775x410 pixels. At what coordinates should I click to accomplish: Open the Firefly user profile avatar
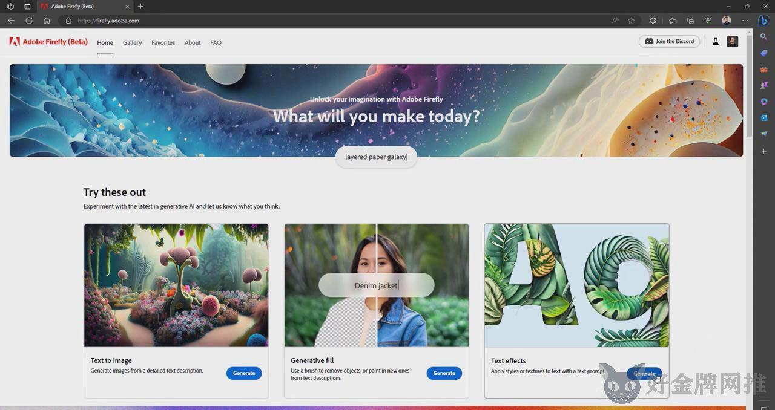[x=733, y=42]
